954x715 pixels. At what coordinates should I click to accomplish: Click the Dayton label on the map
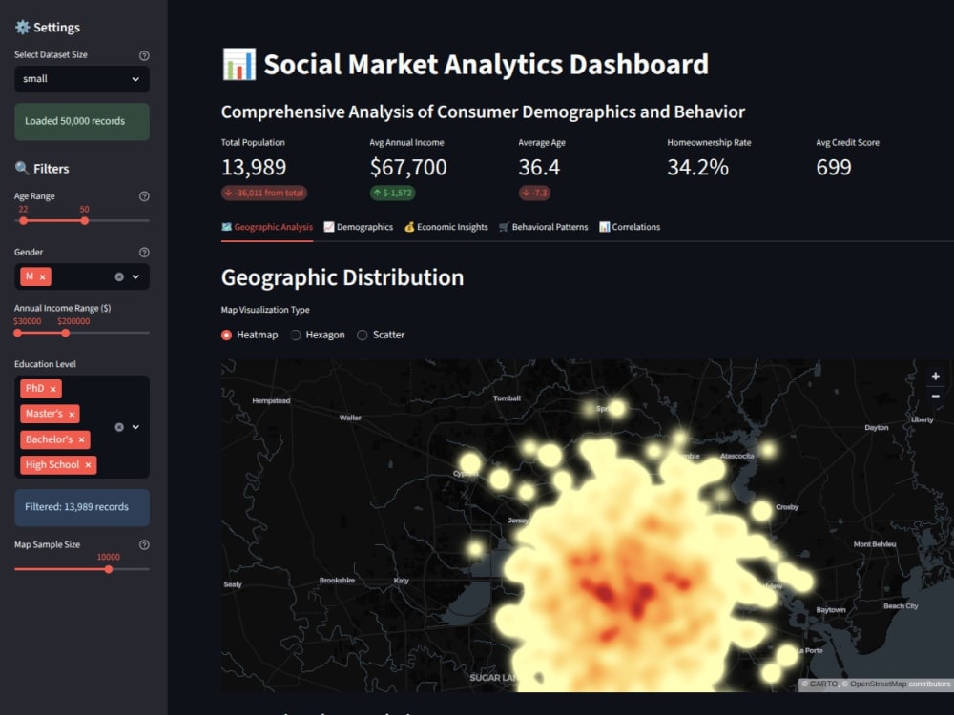pyautogui.click(x=877, y=428)
